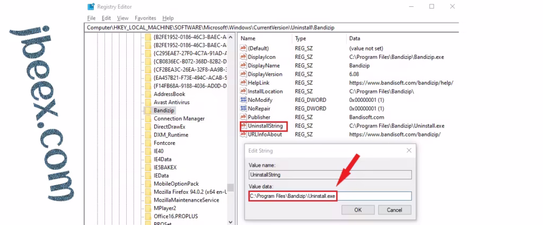Select the IE4Data folder icon
Screen dimensions: 543x225
148,159
